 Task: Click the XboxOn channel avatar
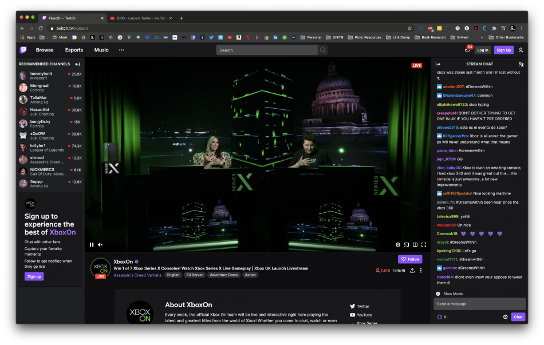101,268
